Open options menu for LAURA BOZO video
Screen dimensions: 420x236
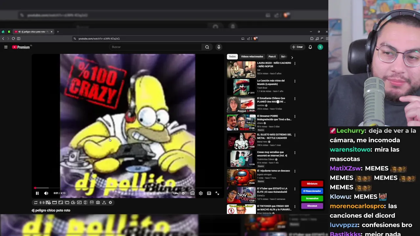[295, 64]
